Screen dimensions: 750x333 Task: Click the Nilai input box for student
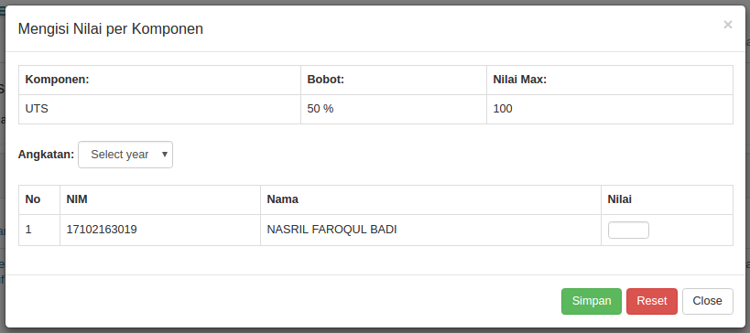[x=628, y=230]
